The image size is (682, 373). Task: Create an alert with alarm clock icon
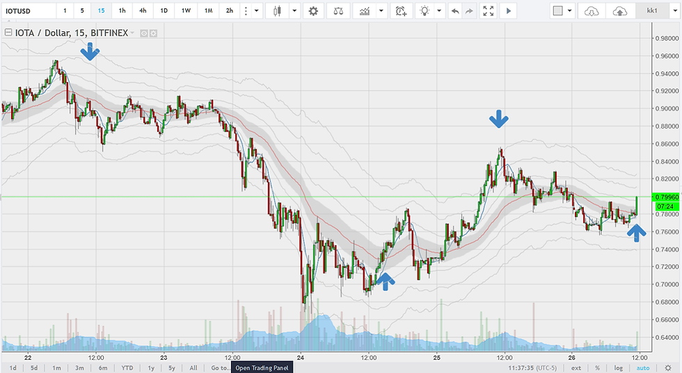coord(401,11)
